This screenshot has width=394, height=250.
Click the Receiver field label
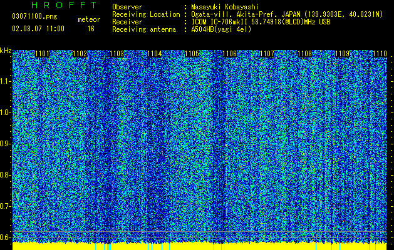127,22
